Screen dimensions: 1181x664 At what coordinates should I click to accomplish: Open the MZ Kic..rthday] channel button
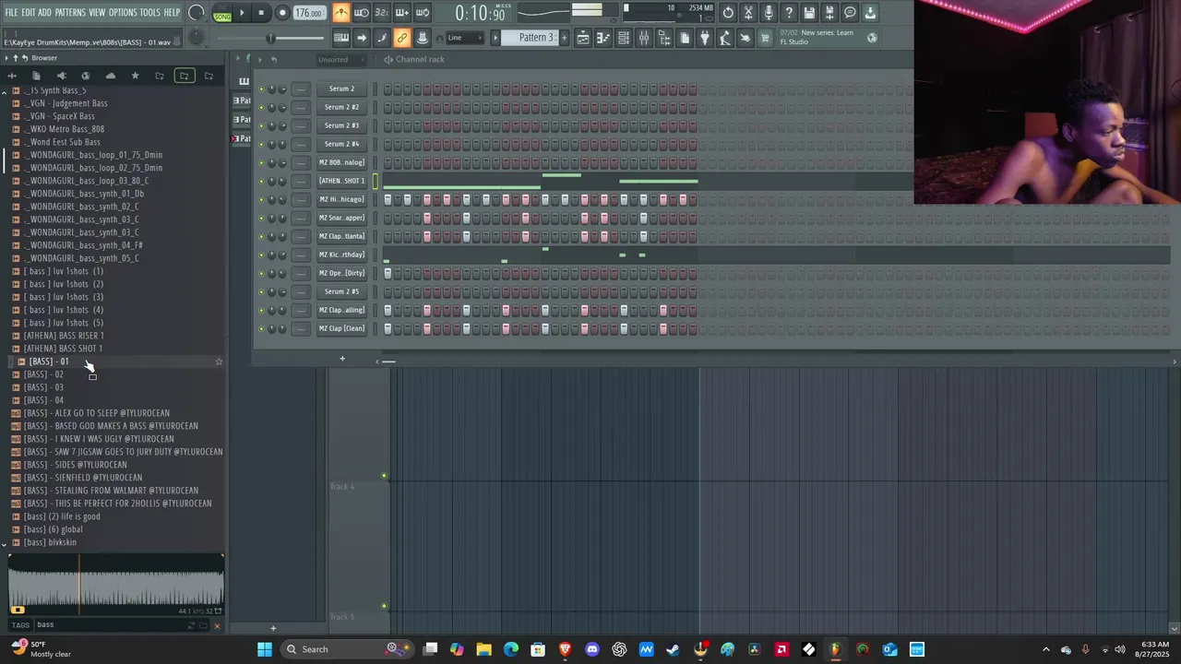point(341,255)
